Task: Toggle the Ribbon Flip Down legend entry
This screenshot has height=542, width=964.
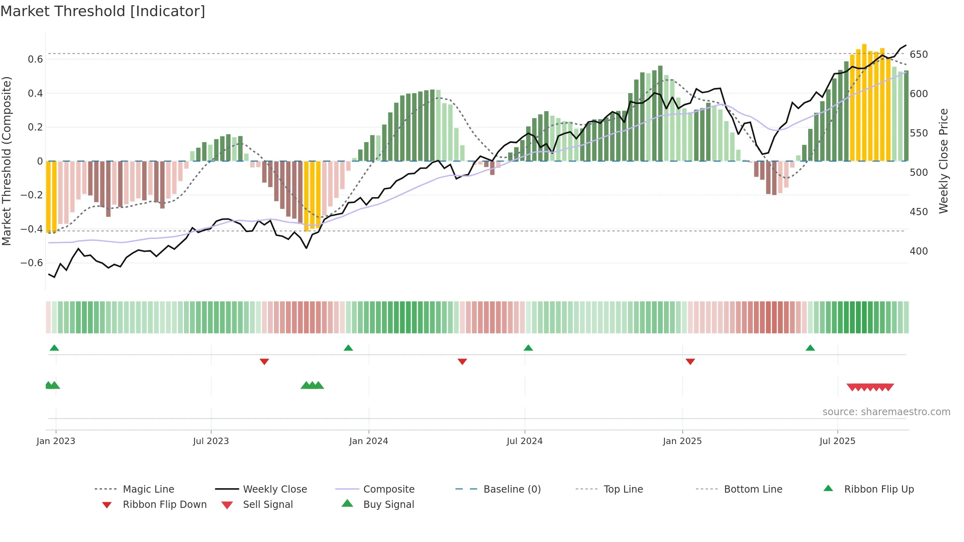Action: click(x=154, y=504)
